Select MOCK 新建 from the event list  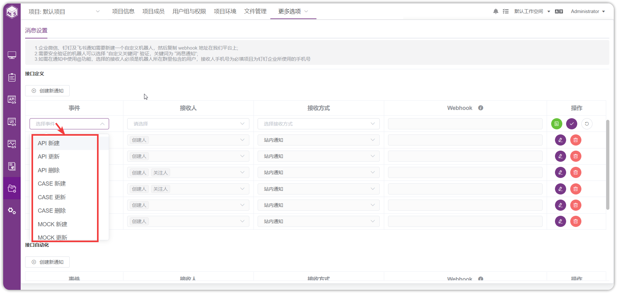pyautogui.click(x=69, y=224)
